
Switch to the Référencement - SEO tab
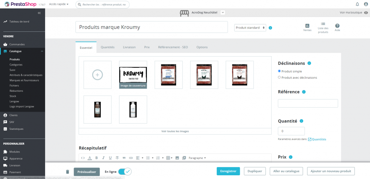(173, 47)
